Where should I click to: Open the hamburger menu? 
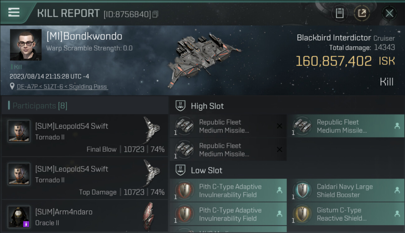(14, 12)
